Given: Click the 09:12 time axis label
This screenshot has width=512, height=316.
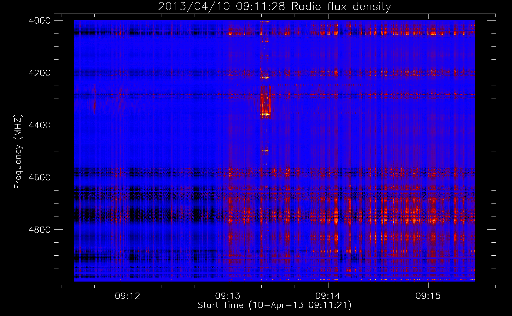Looking at the screenshot, I should [x=128, y=296].
